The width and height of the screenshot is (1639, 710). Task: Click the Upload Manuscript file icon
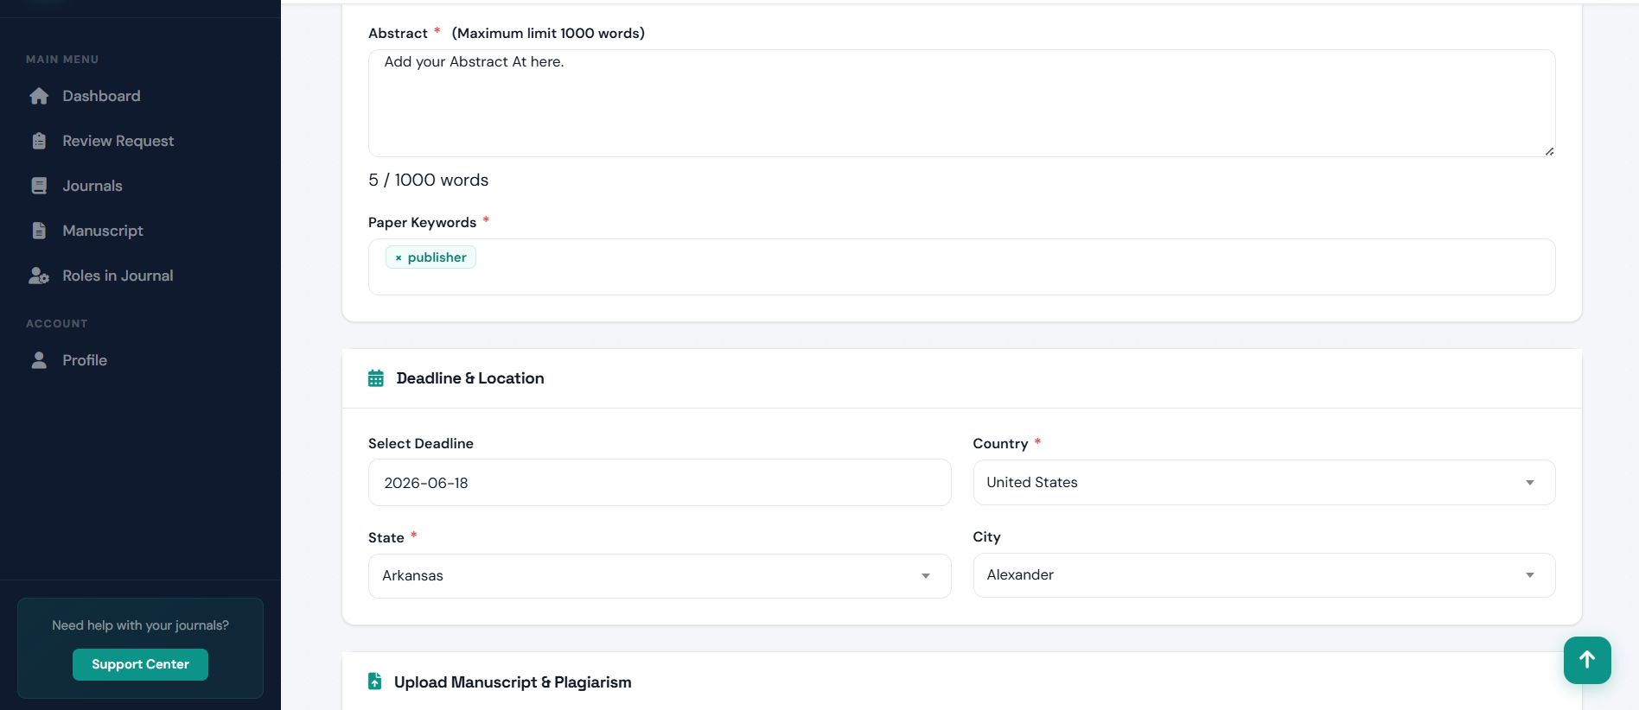coord(375,681)
